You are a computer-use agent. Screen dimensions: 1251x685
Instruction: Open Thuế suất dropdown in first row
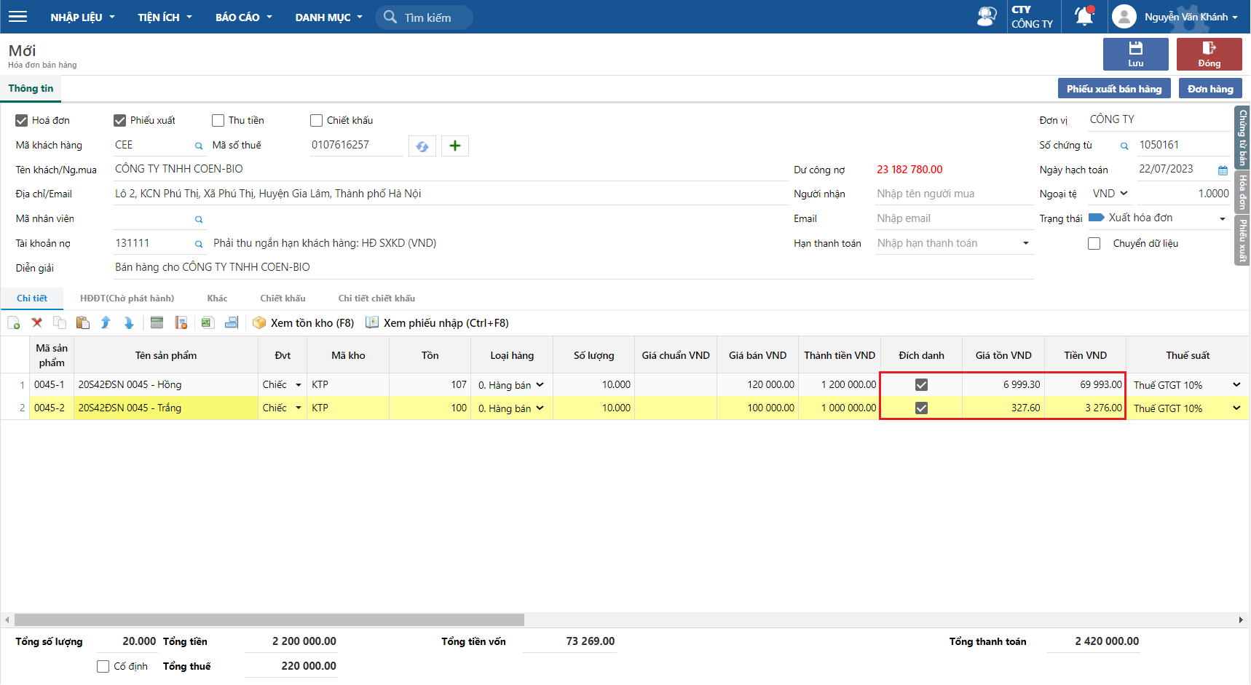click(1236, 384)
